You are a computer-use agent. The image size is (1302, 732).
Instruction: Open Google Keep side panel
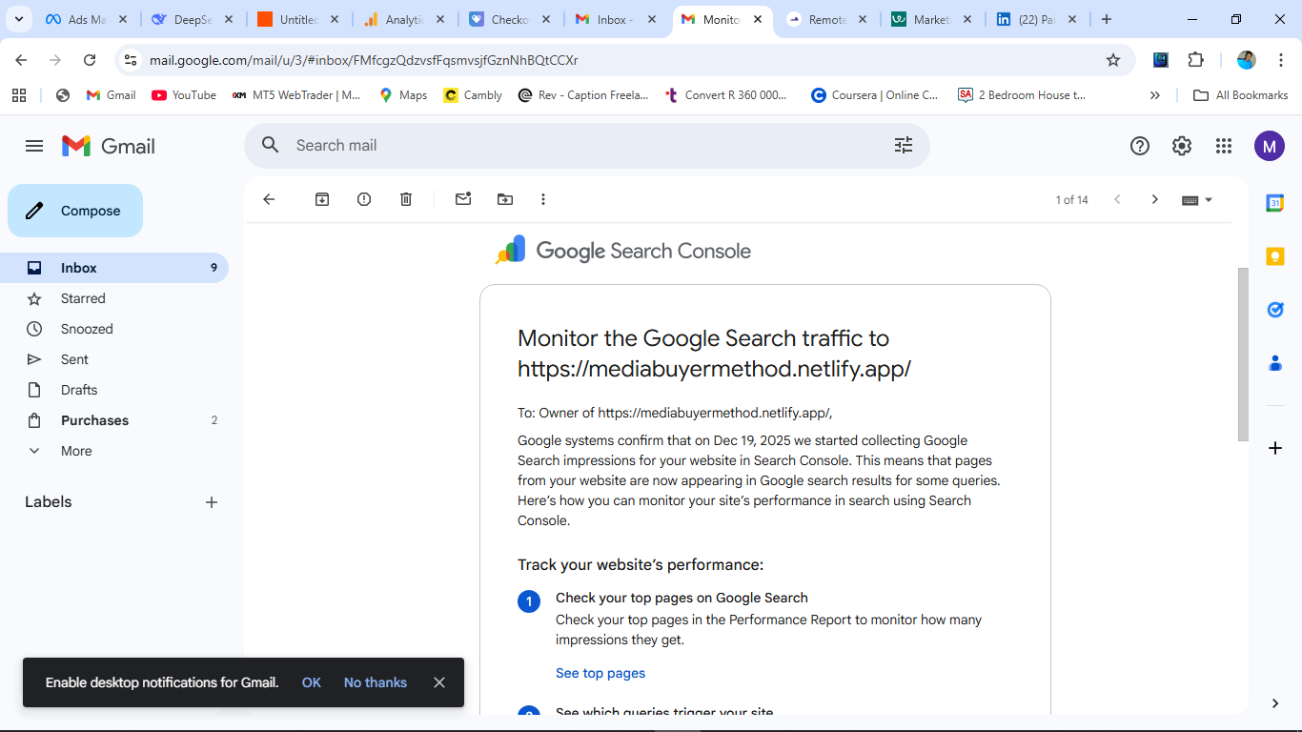pos(1274,256)
